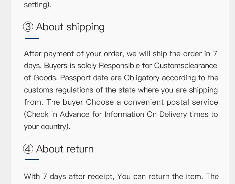Click the blue underline below About return

[x=32, y=160]
